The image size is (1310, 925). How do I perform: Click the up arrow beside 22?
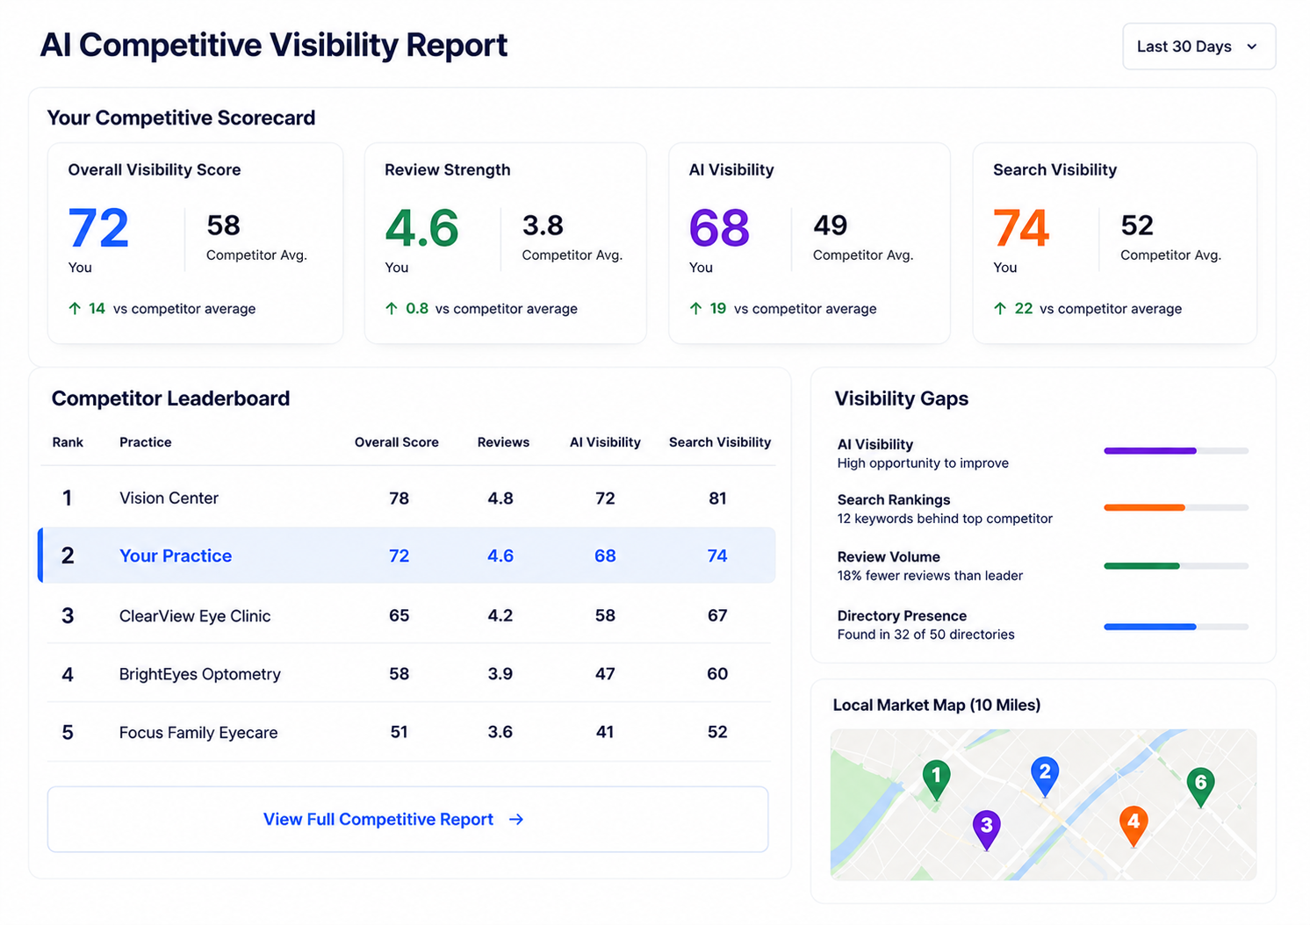1000,309
